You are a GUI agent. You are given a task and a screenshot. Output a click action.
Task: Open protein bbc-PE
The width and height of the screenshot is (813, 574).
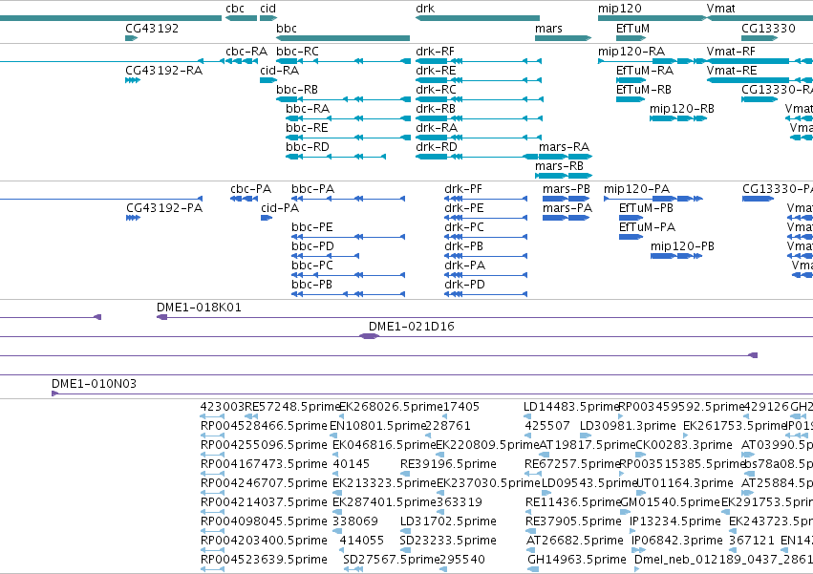[349, 237]
